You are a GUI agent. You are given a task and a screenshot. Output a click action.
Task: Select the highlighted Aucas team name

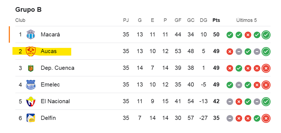point(49,51)
